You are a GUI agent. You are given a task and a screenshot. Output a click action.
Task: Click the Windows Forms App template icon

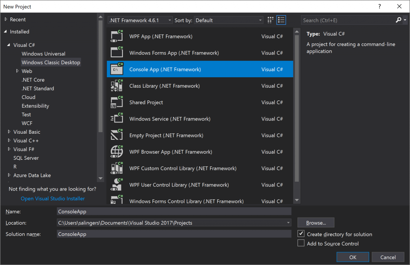[117, 52]
